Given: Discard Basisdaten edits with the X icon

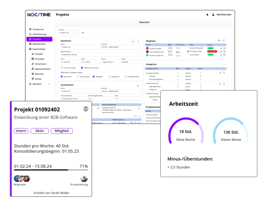Looking at the screenshot, I should point(138,41).
